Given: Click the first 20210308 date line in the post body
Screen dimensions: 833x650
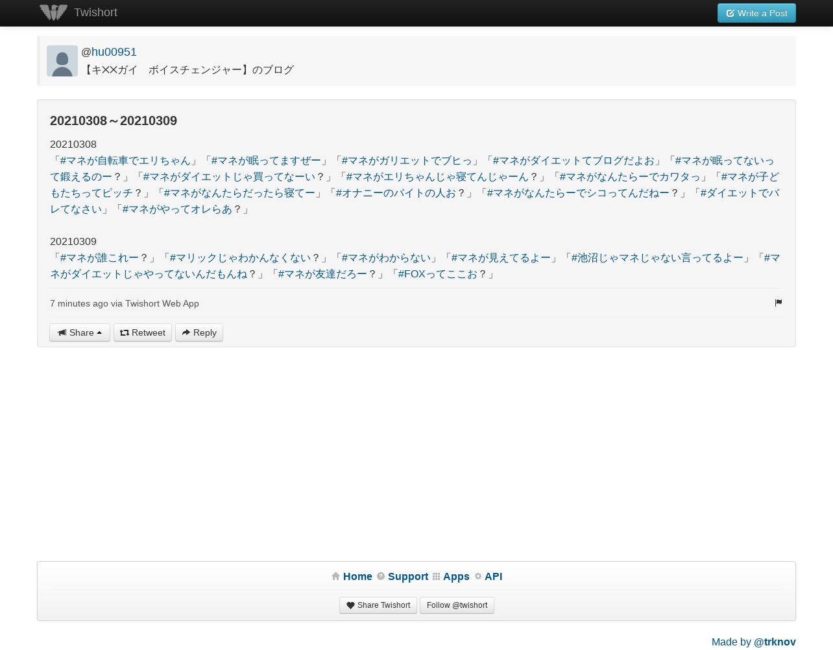Looking at the screenshot, I should click(x=73, y=145).
